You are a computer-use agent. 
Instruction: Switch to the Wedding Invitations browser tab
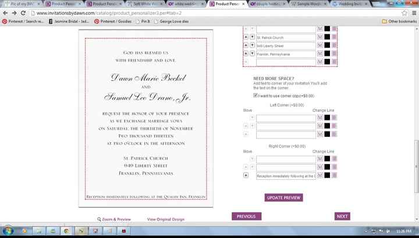click(350, 4)
